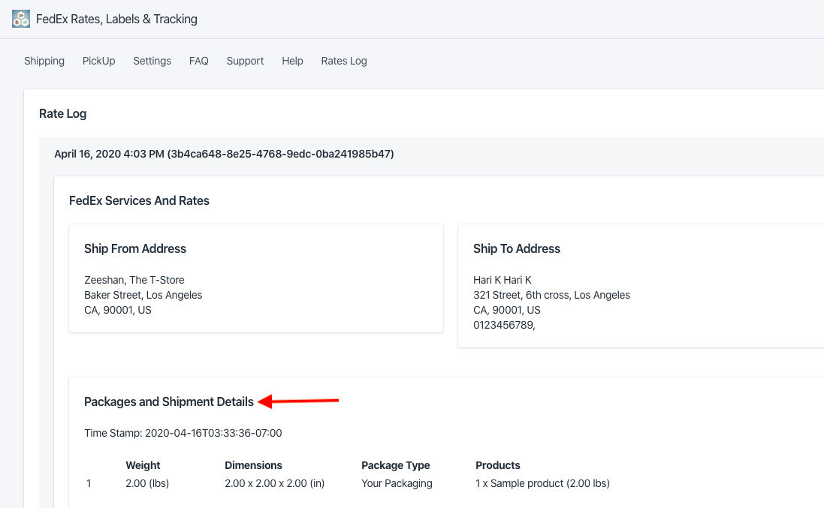The width and height of the screenshot is (824, 508).
Task: Open the PickUp tab
Action: click(x=99, y=61)
